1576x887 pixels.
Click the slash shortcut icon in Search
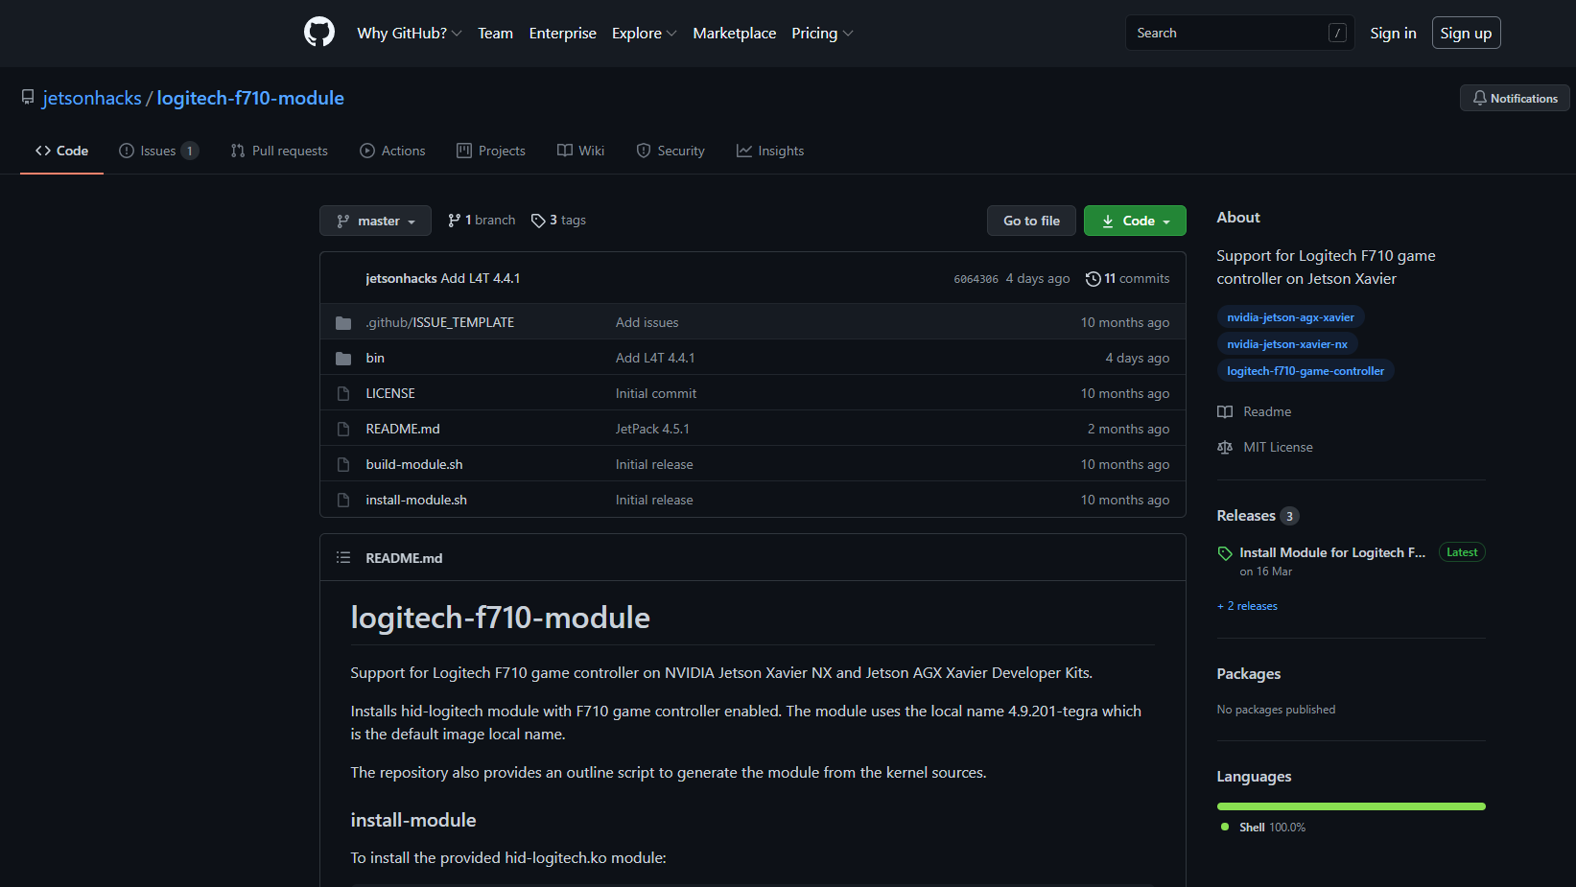point(1337,34)
